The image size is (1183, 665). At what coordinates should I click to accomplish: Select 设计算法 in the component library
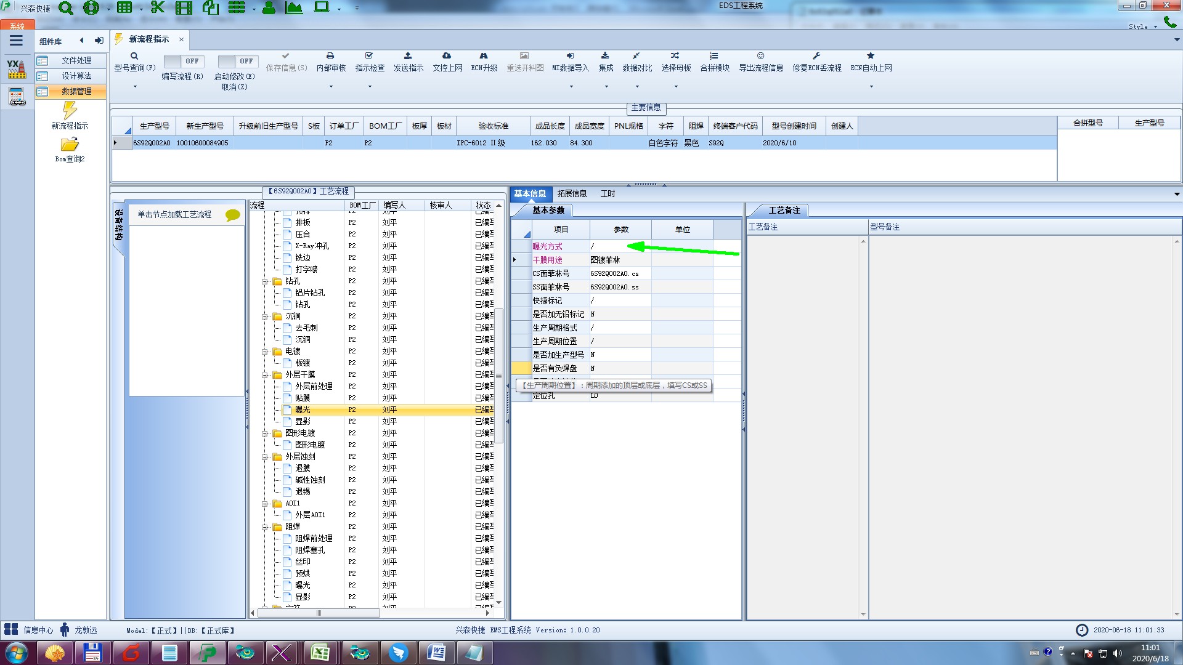pos(76,76)
